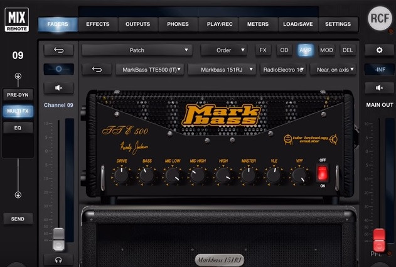Viewport: 396px width, 267px height.
Task: Mute Main Out with speaker icon
Action: (x=379, y=88)
